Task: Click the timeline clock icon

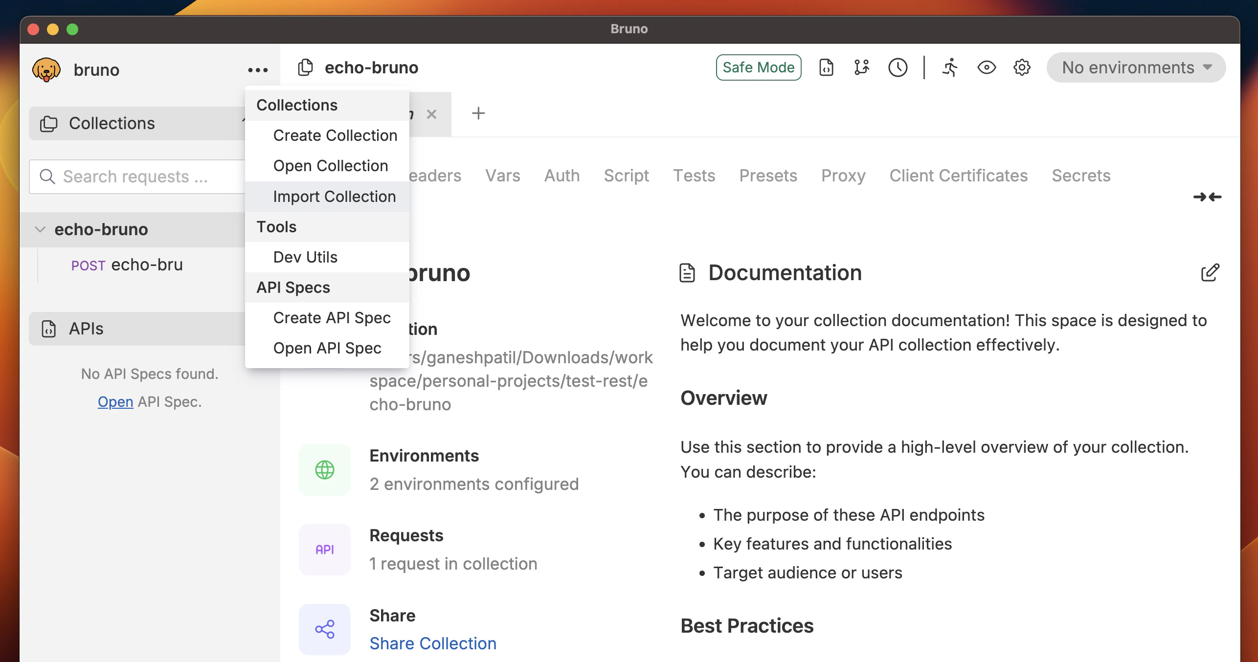Action: 898,67
